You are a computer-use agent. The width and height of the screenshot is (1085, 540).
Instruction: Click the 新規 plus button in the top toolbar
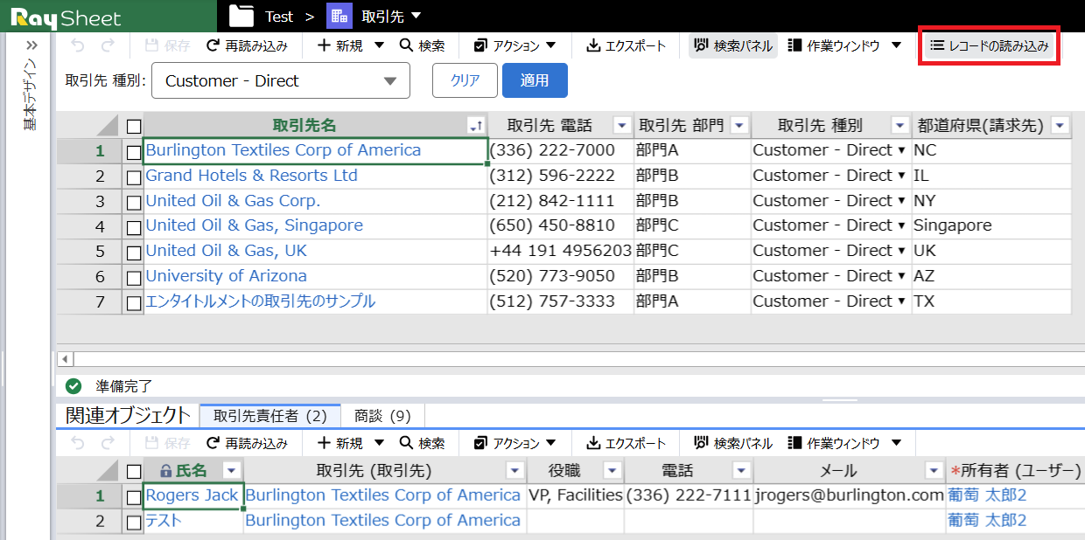(x=340, y=45)
